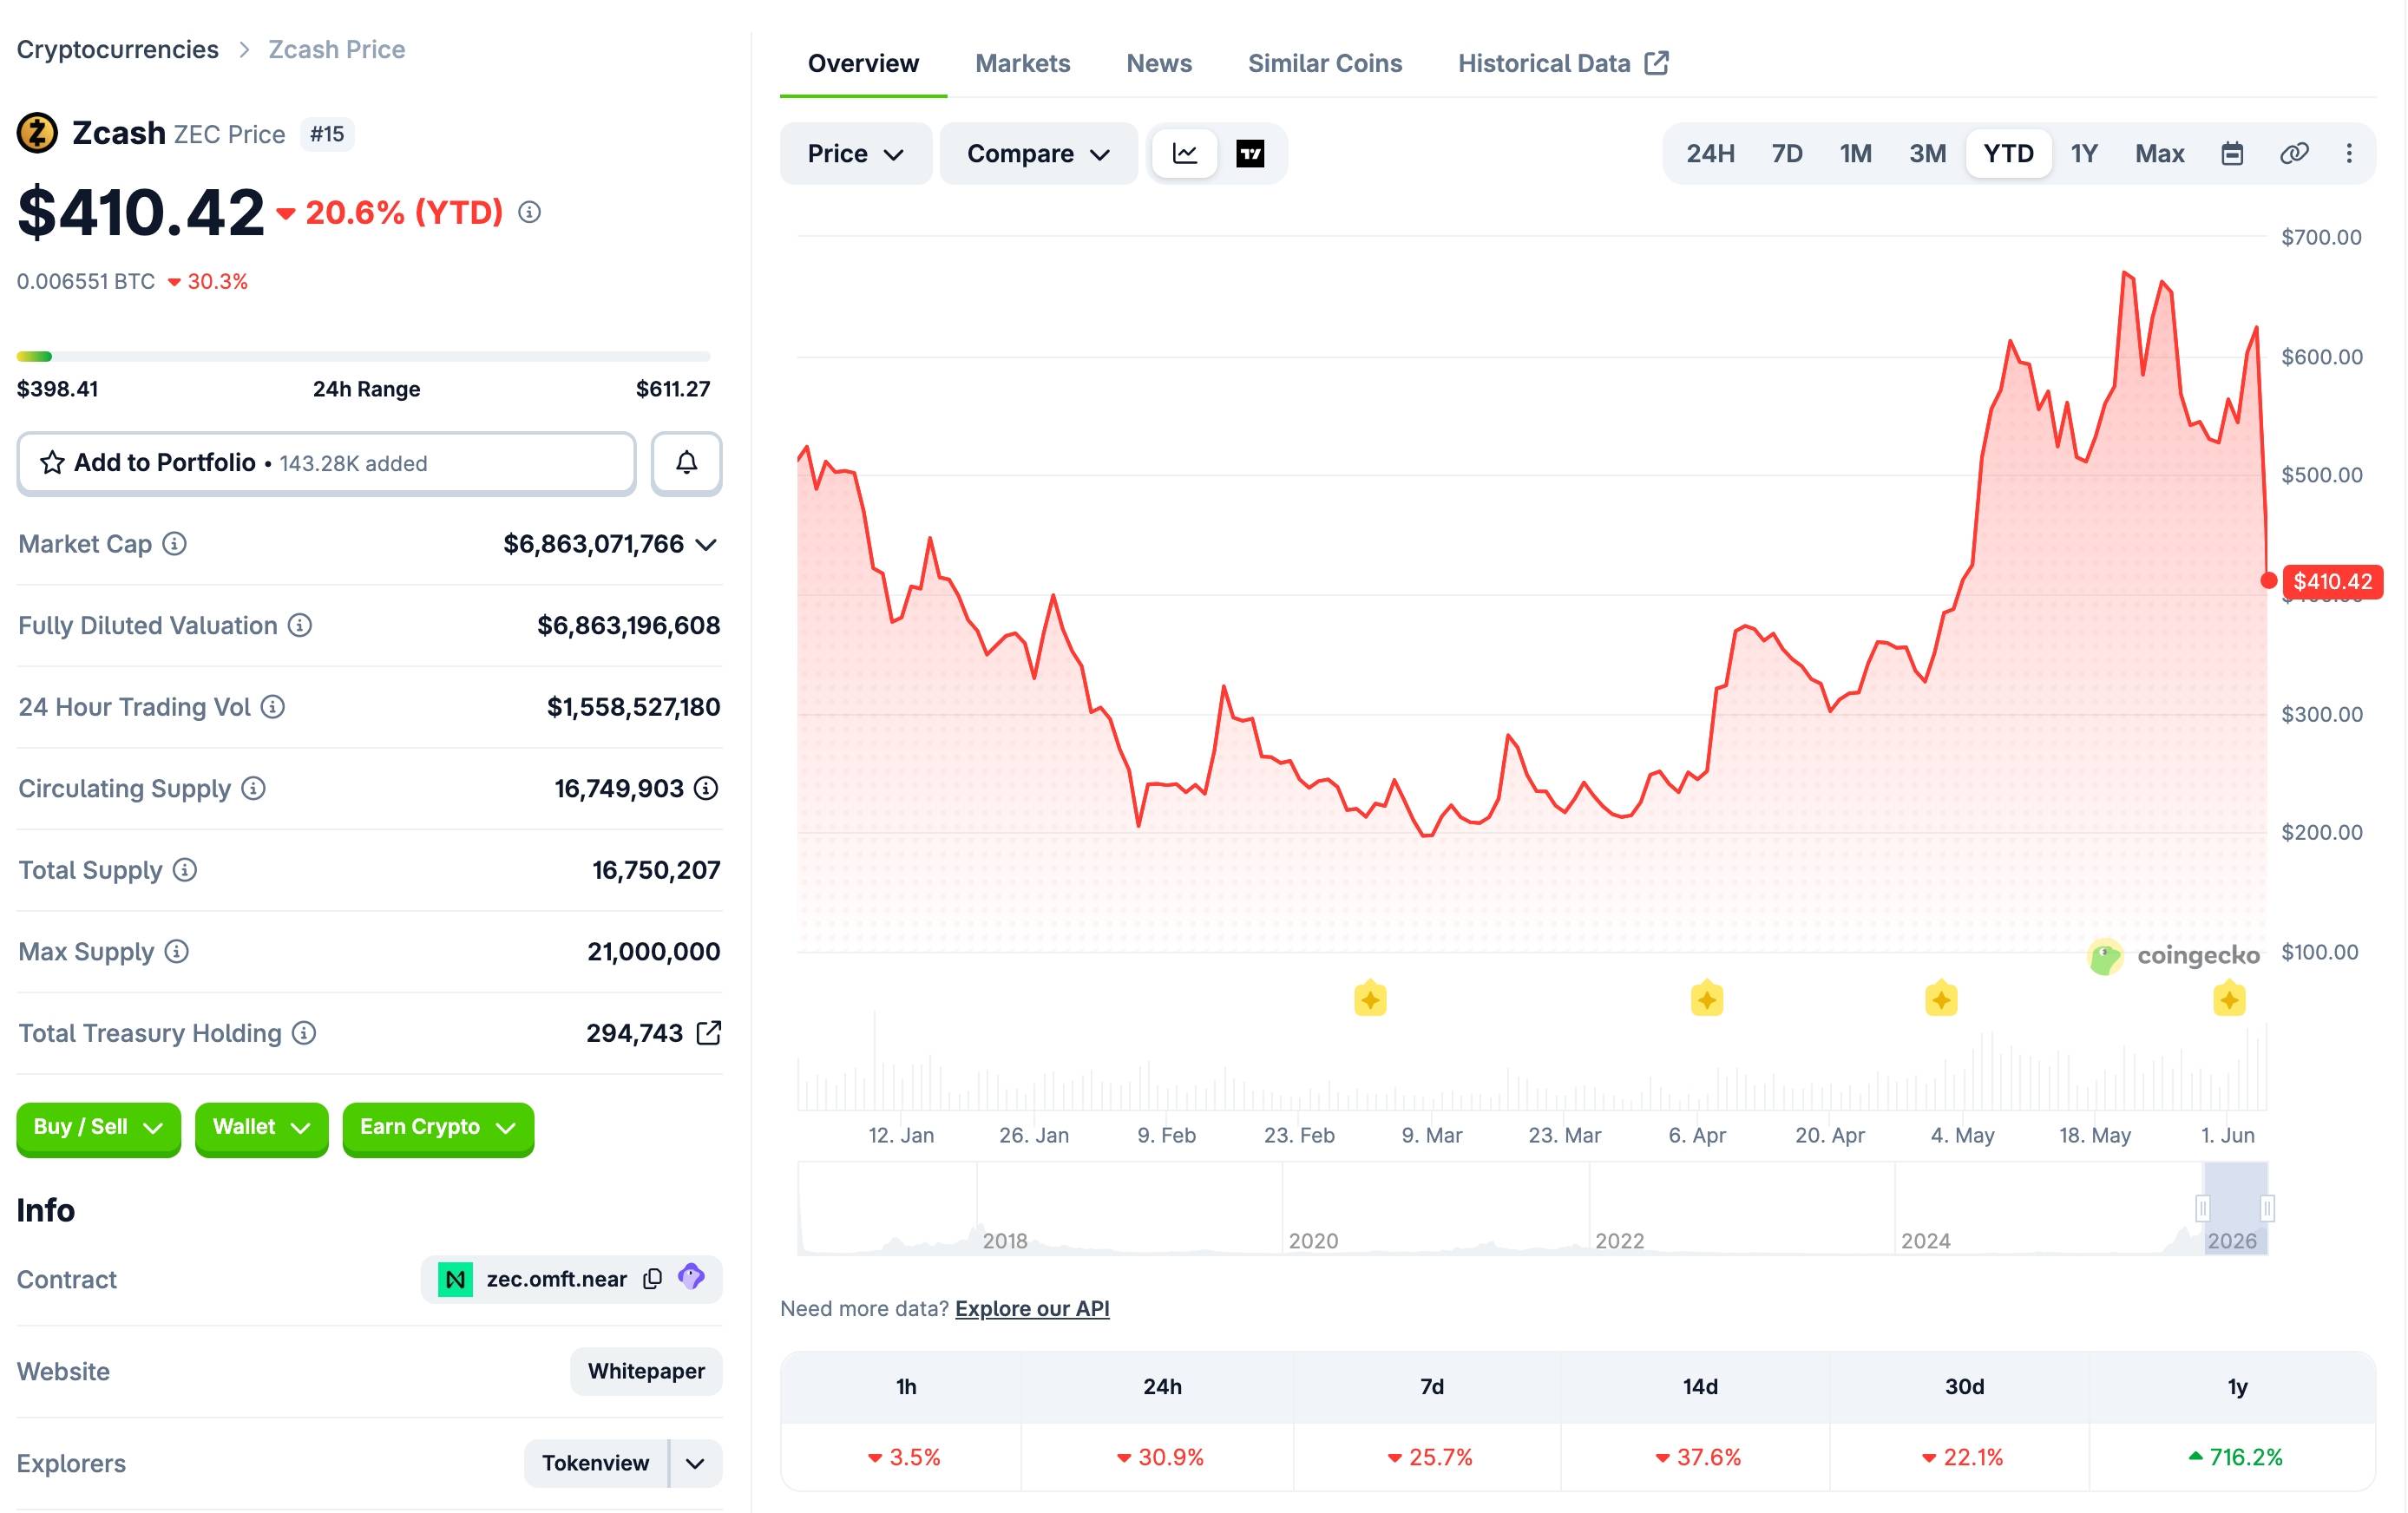Open Fully Diluted Valuation info icon

click(x=300, y=626)
